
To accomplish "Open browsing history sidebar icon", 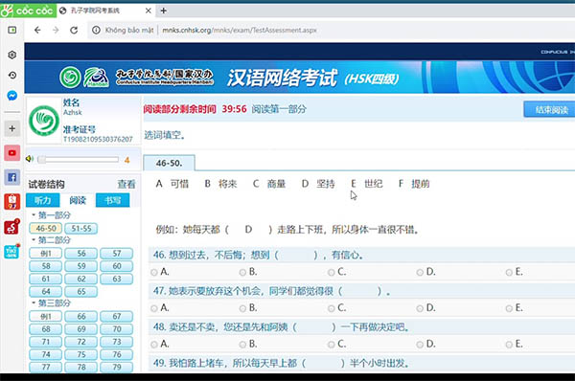I will 12,75.
